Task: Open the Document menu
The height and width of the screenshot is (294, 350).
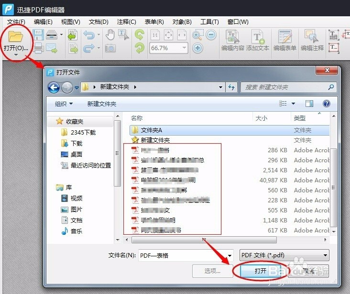Action: point(98,22)
